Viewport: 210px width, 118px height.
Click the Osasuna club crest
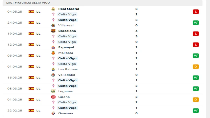pos(53,114)
